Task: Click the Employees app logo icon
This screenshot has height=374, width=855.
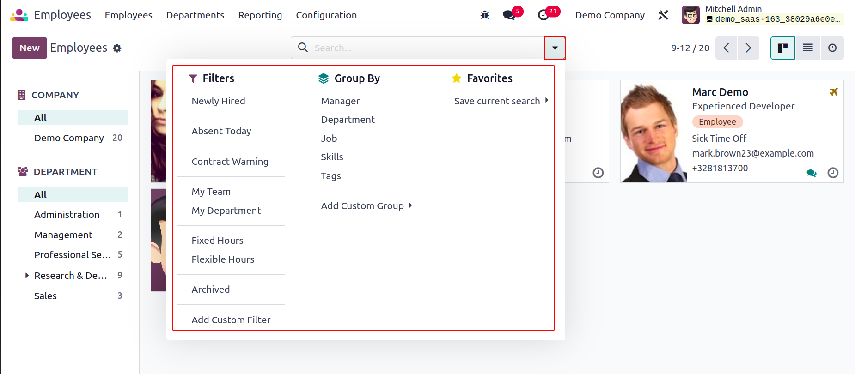Action: pyautogui.click(x=19, y=15)
